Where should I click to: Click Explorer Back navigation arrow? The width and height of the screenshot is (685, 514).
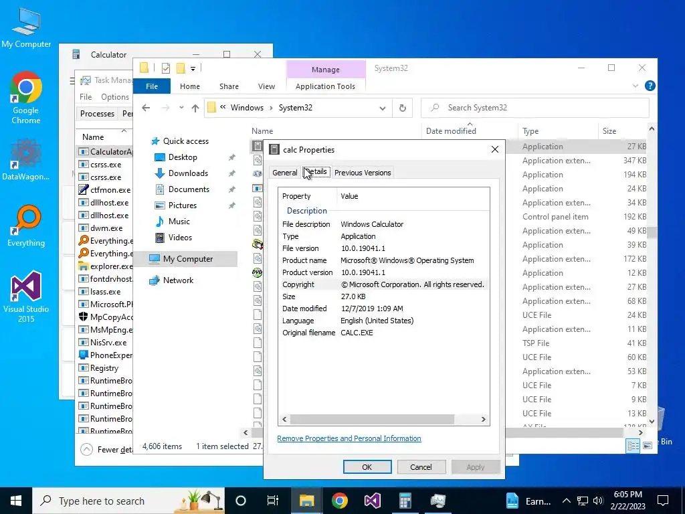click(146, 108)
